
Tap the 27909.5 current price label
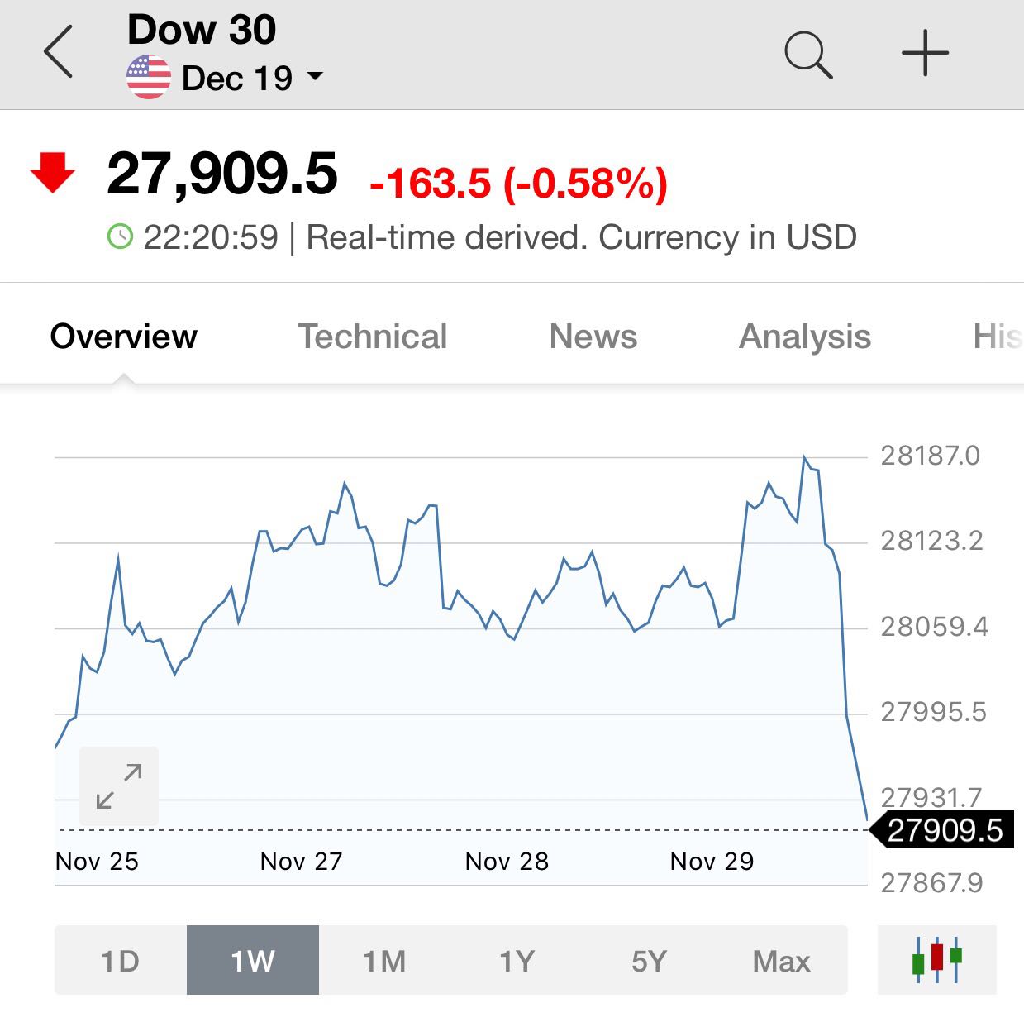945,830
